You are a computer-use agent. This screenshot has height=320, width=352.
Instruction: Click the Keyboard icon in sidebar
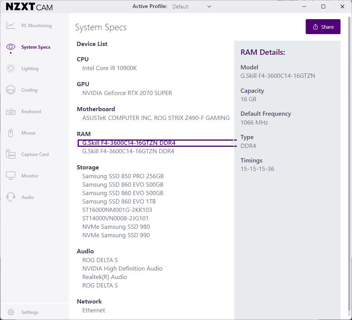pyautogui.click(x=11, y=111)
